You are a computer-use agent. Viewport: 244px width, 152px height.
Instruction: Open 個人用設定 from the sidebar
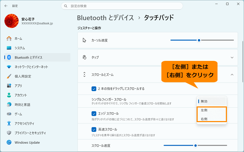coord(37,76)
